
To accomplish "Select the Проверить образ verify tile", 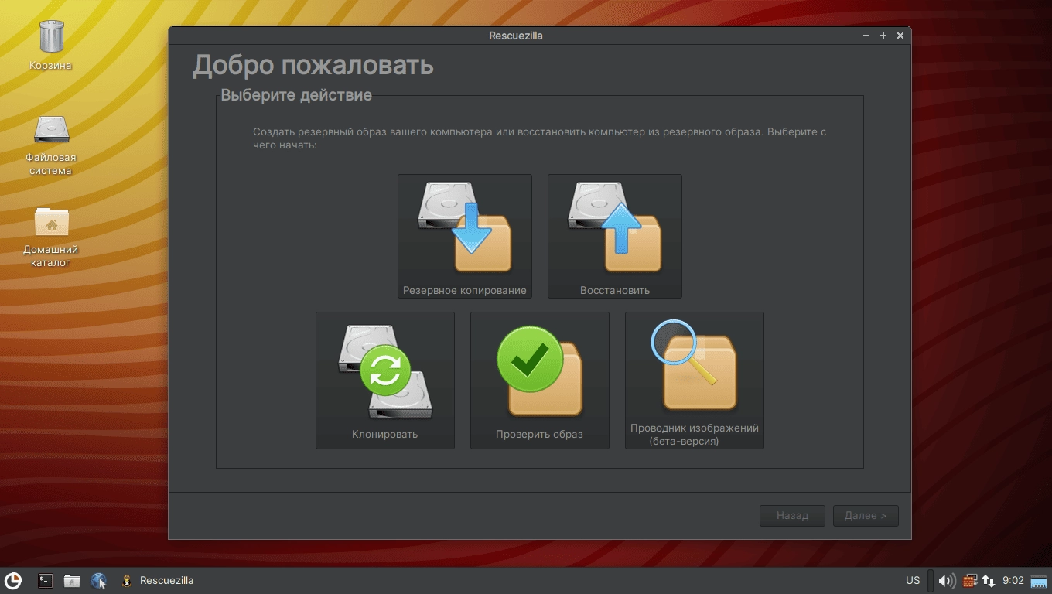I will coord(539,380).
